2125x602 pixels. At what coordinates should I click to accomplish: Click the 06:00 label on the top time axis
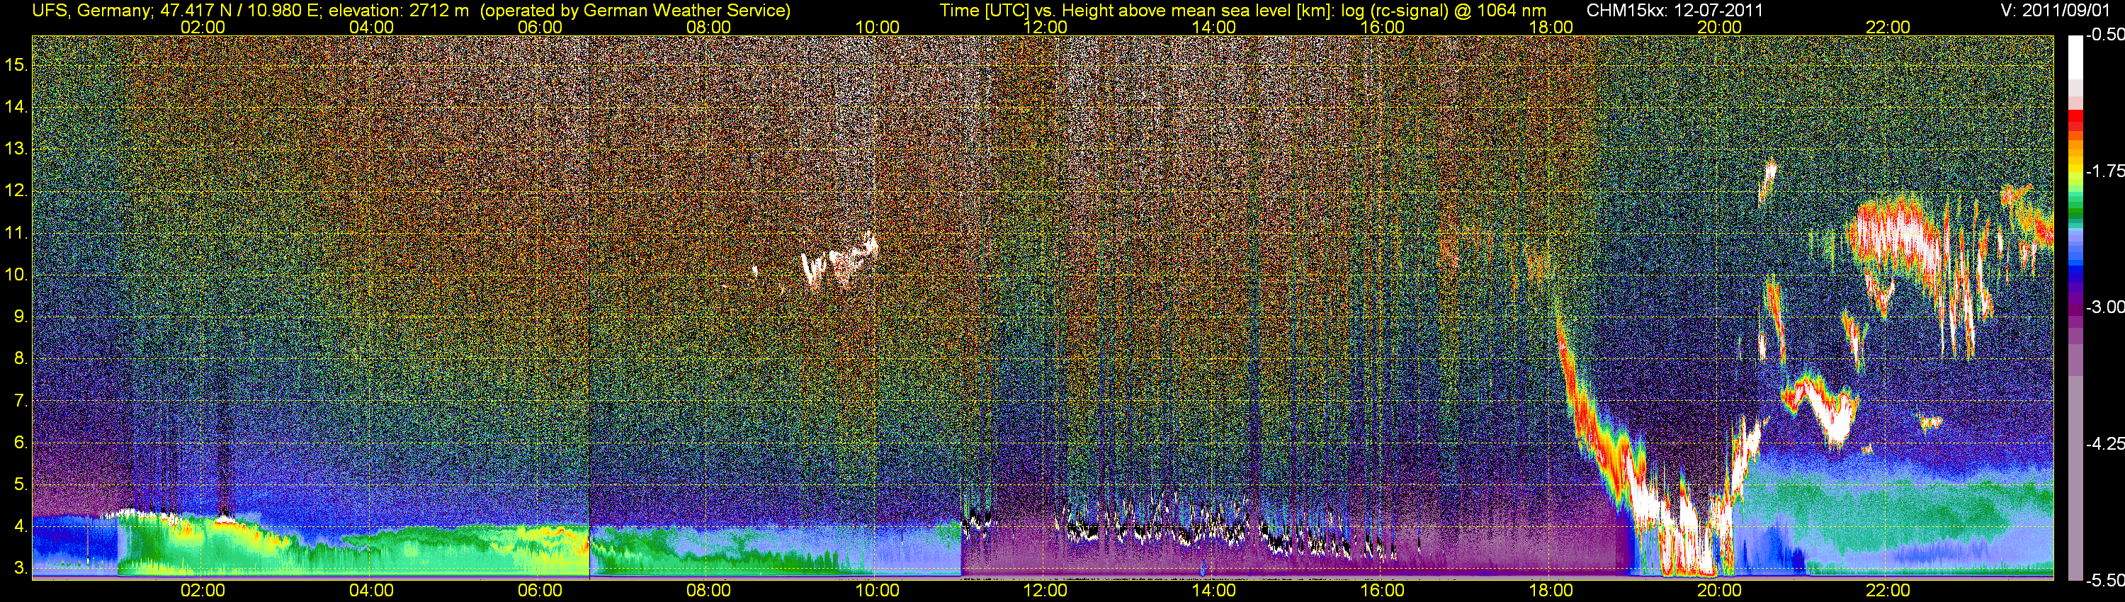tap(540, 27)
